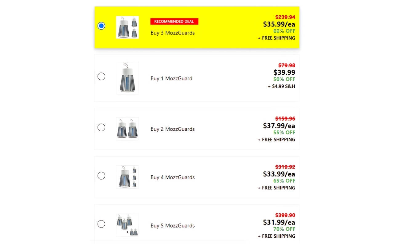Click the "Buy 4 MozzGuards" text
Viewport: 394px width, 246px height.
tap(173, 177)
